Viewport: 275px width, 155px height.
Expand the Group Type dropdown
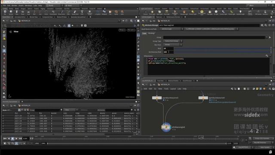coord(173,41)
